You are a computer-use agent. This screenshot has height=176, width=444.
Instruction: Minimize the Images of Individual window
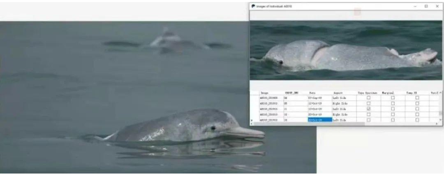tap(415, 6)
